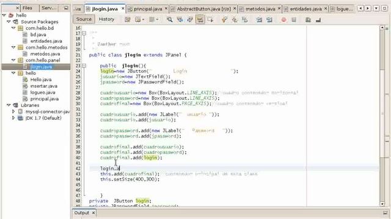Collapse the com.hello.metodos package
Image resolution: width=391 pixels, height=219 pixels.
13,47
